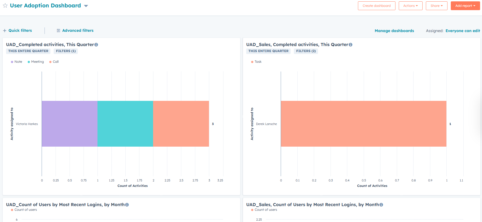482x222 pixels.
Task: Open the Manage dashboards link
Action: [x=394, y=31]
